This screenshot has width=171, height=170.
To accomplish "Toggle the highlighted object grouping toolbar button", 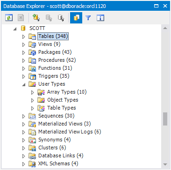I will [76, 18].
